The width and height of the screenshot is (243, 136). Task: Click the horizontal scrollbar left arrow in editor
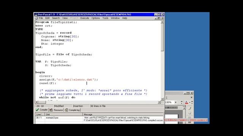pos(37,102)
